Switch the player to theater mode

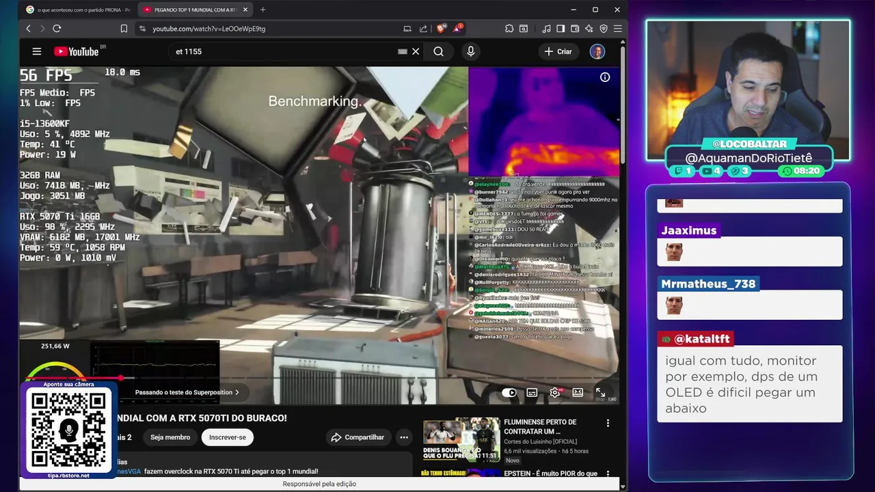coord(578,392)
